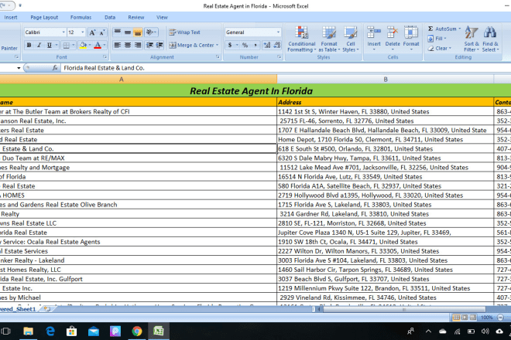Switch to Data tab

tap(110, 17)
